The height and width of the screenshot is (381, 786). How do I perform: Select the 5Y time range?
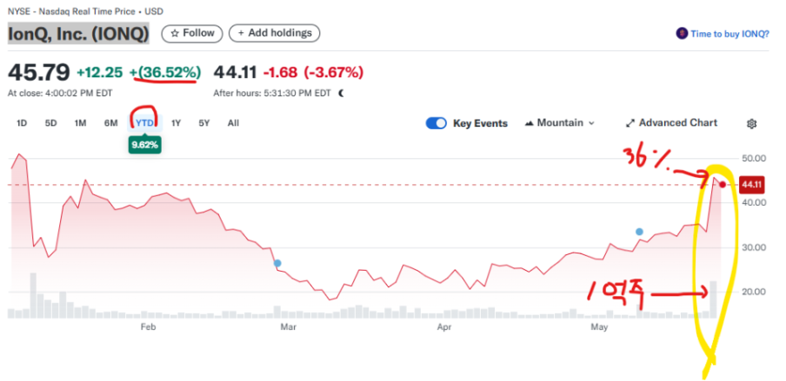coord(203,122)
